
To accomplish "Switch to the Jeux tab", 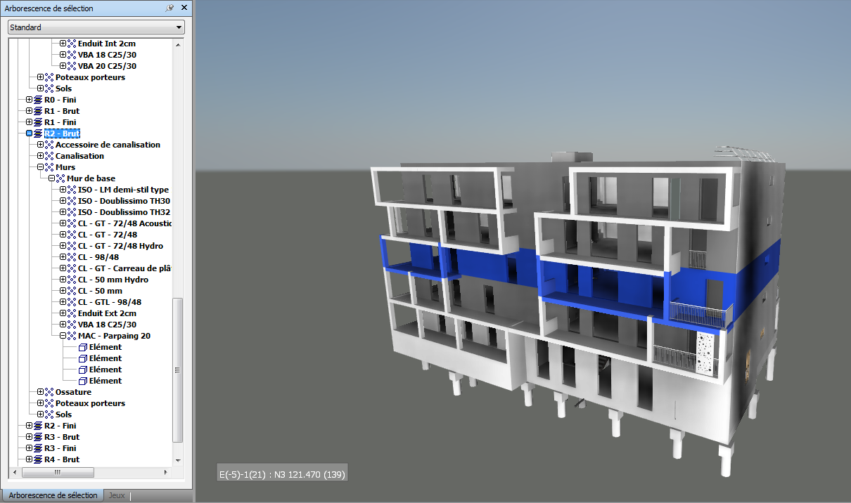I will [x=117, y=495].
